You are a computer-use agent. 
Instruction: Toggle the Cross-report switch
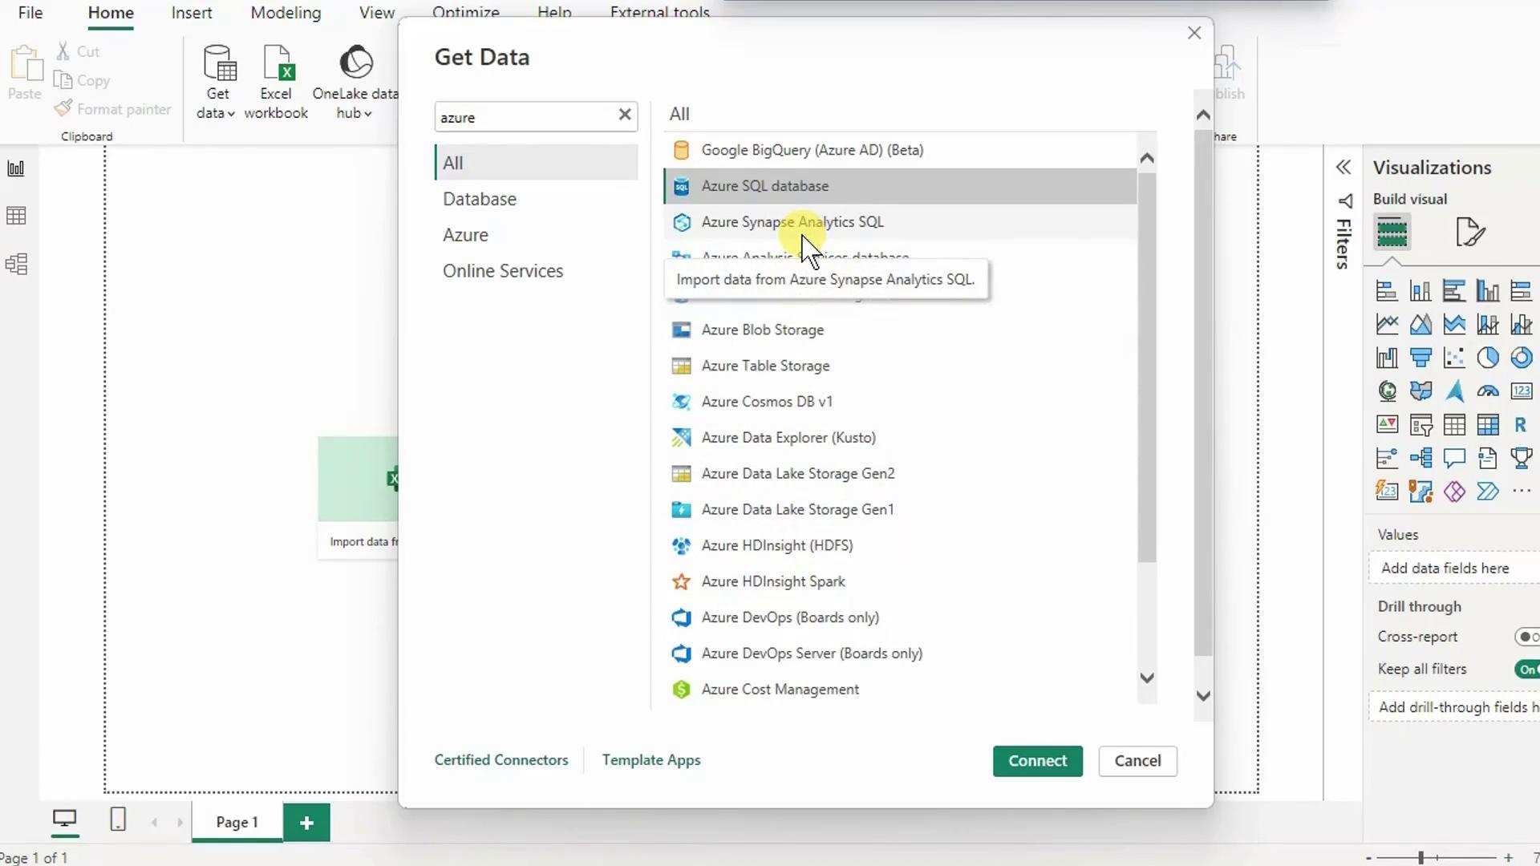coord(1526,637)
